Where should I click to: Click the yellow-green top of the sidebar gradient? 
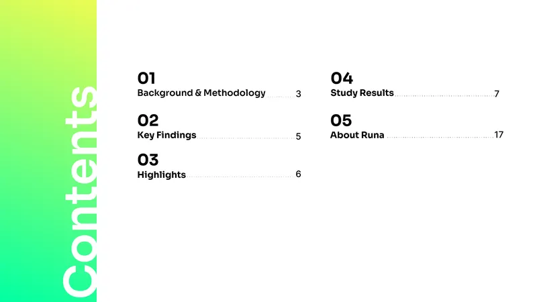click(48, 13)
